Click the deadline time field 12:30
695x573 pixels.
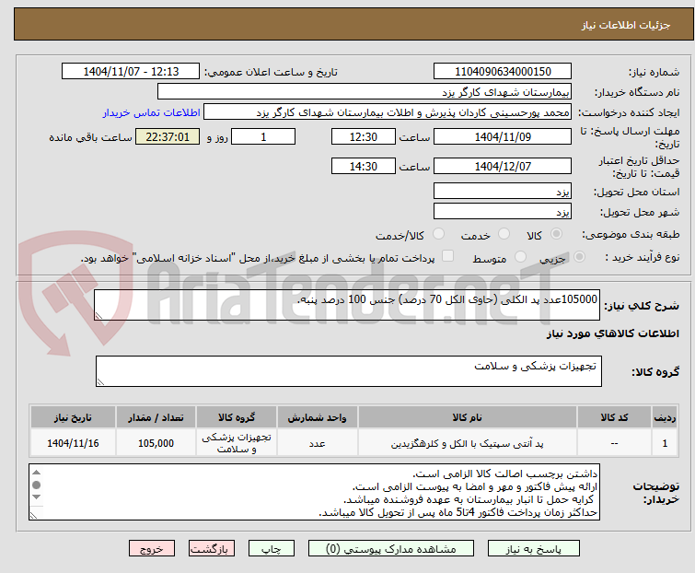point(364,136)
